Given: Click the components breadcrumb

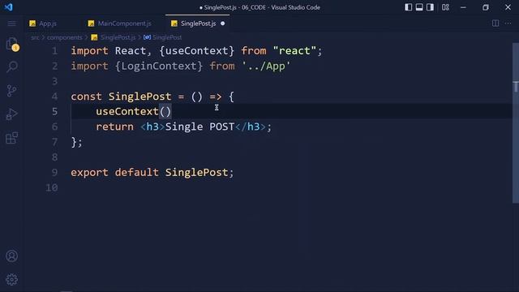Looking at the screenshot, I should (x=65, y=37).
